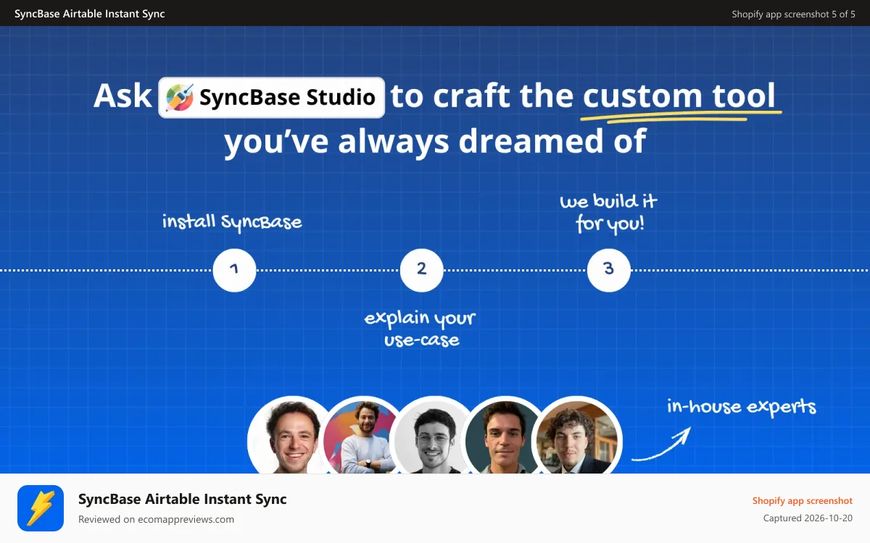This screenshot has height=543, width=870.
Task: Click the "we build it for you!" label
Action: pyautogui.click(x=609, y=212)
